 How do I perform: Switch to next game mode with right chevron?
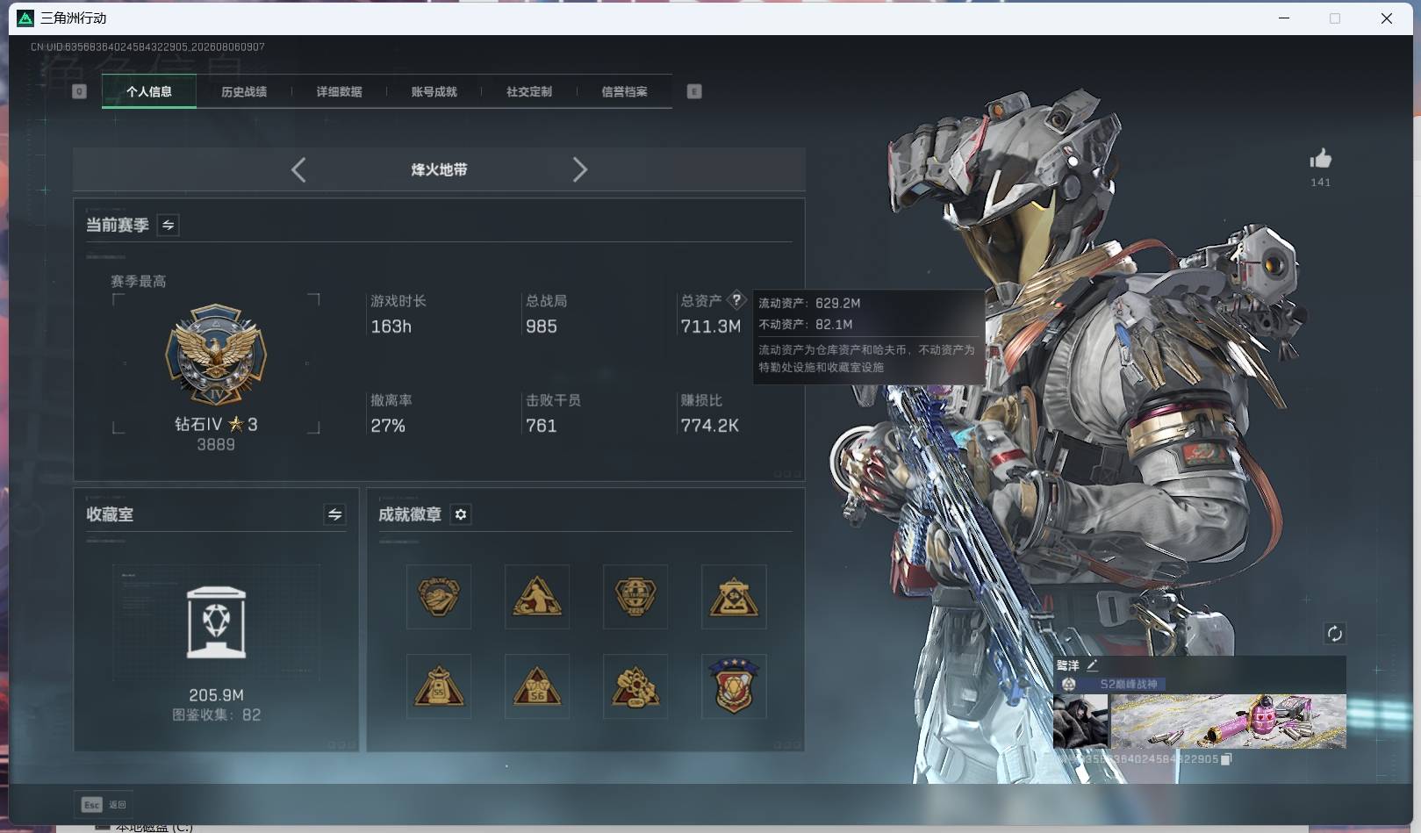coord(579,169)
